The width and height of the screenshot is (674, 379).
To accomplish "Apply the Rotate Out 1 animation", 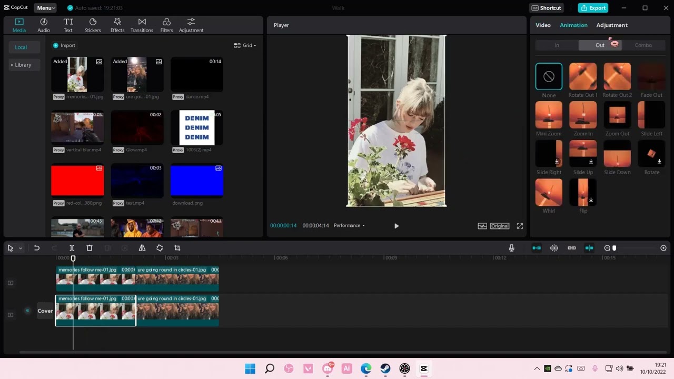I will 583,77.
